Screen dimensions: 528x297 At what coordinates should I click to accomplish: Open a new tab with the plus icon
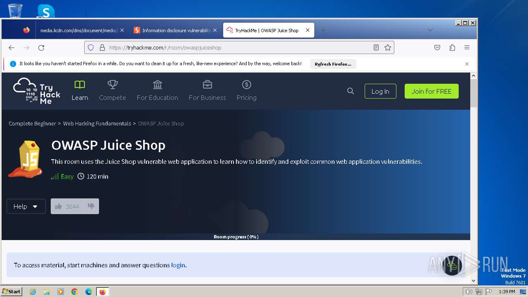(323, 30)
